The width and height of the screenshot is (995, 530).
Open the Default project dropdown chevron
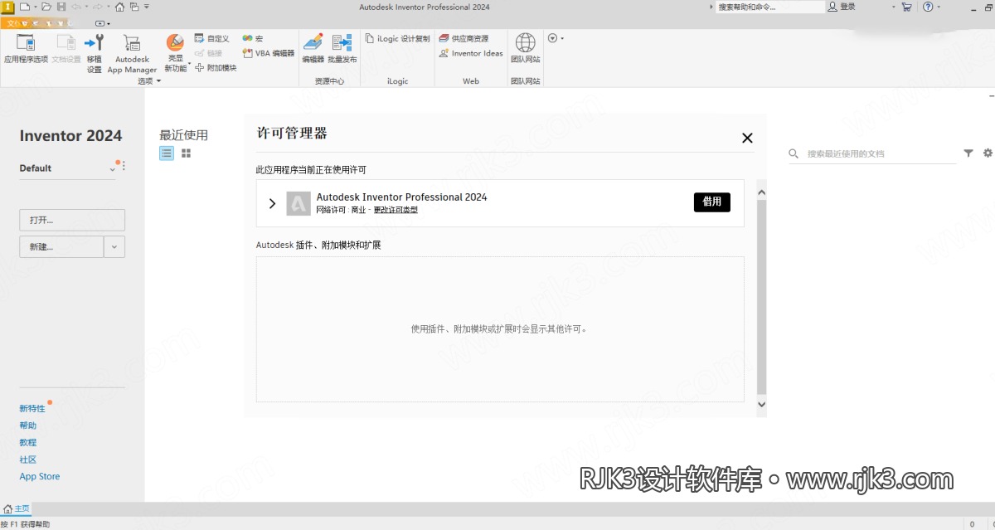coord(113,169)
